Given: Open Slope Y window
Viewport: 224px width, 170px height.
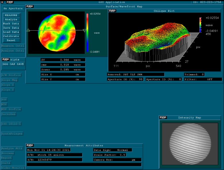Looking at the screenshot, I should (8, 90).
